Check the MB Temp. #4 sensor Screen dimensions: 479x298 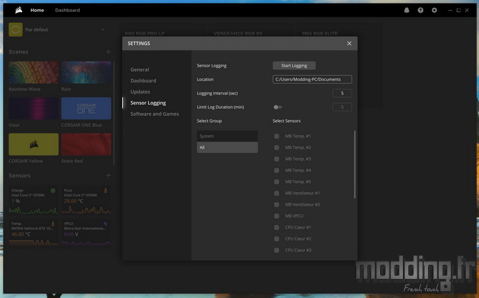[x=277, y=171]
